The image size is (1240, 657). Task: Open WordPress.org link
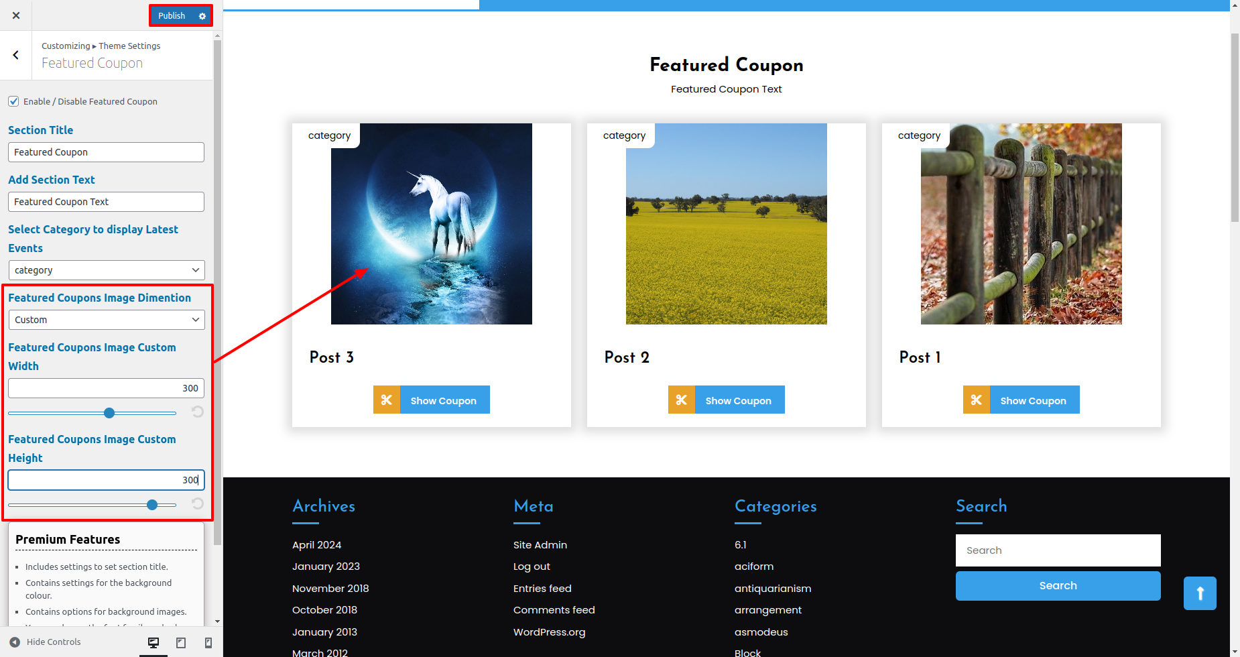tap(549, 632)
